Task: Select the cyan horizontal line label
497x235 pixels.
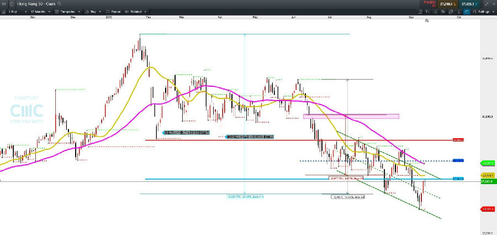Action: coord(458,179)
